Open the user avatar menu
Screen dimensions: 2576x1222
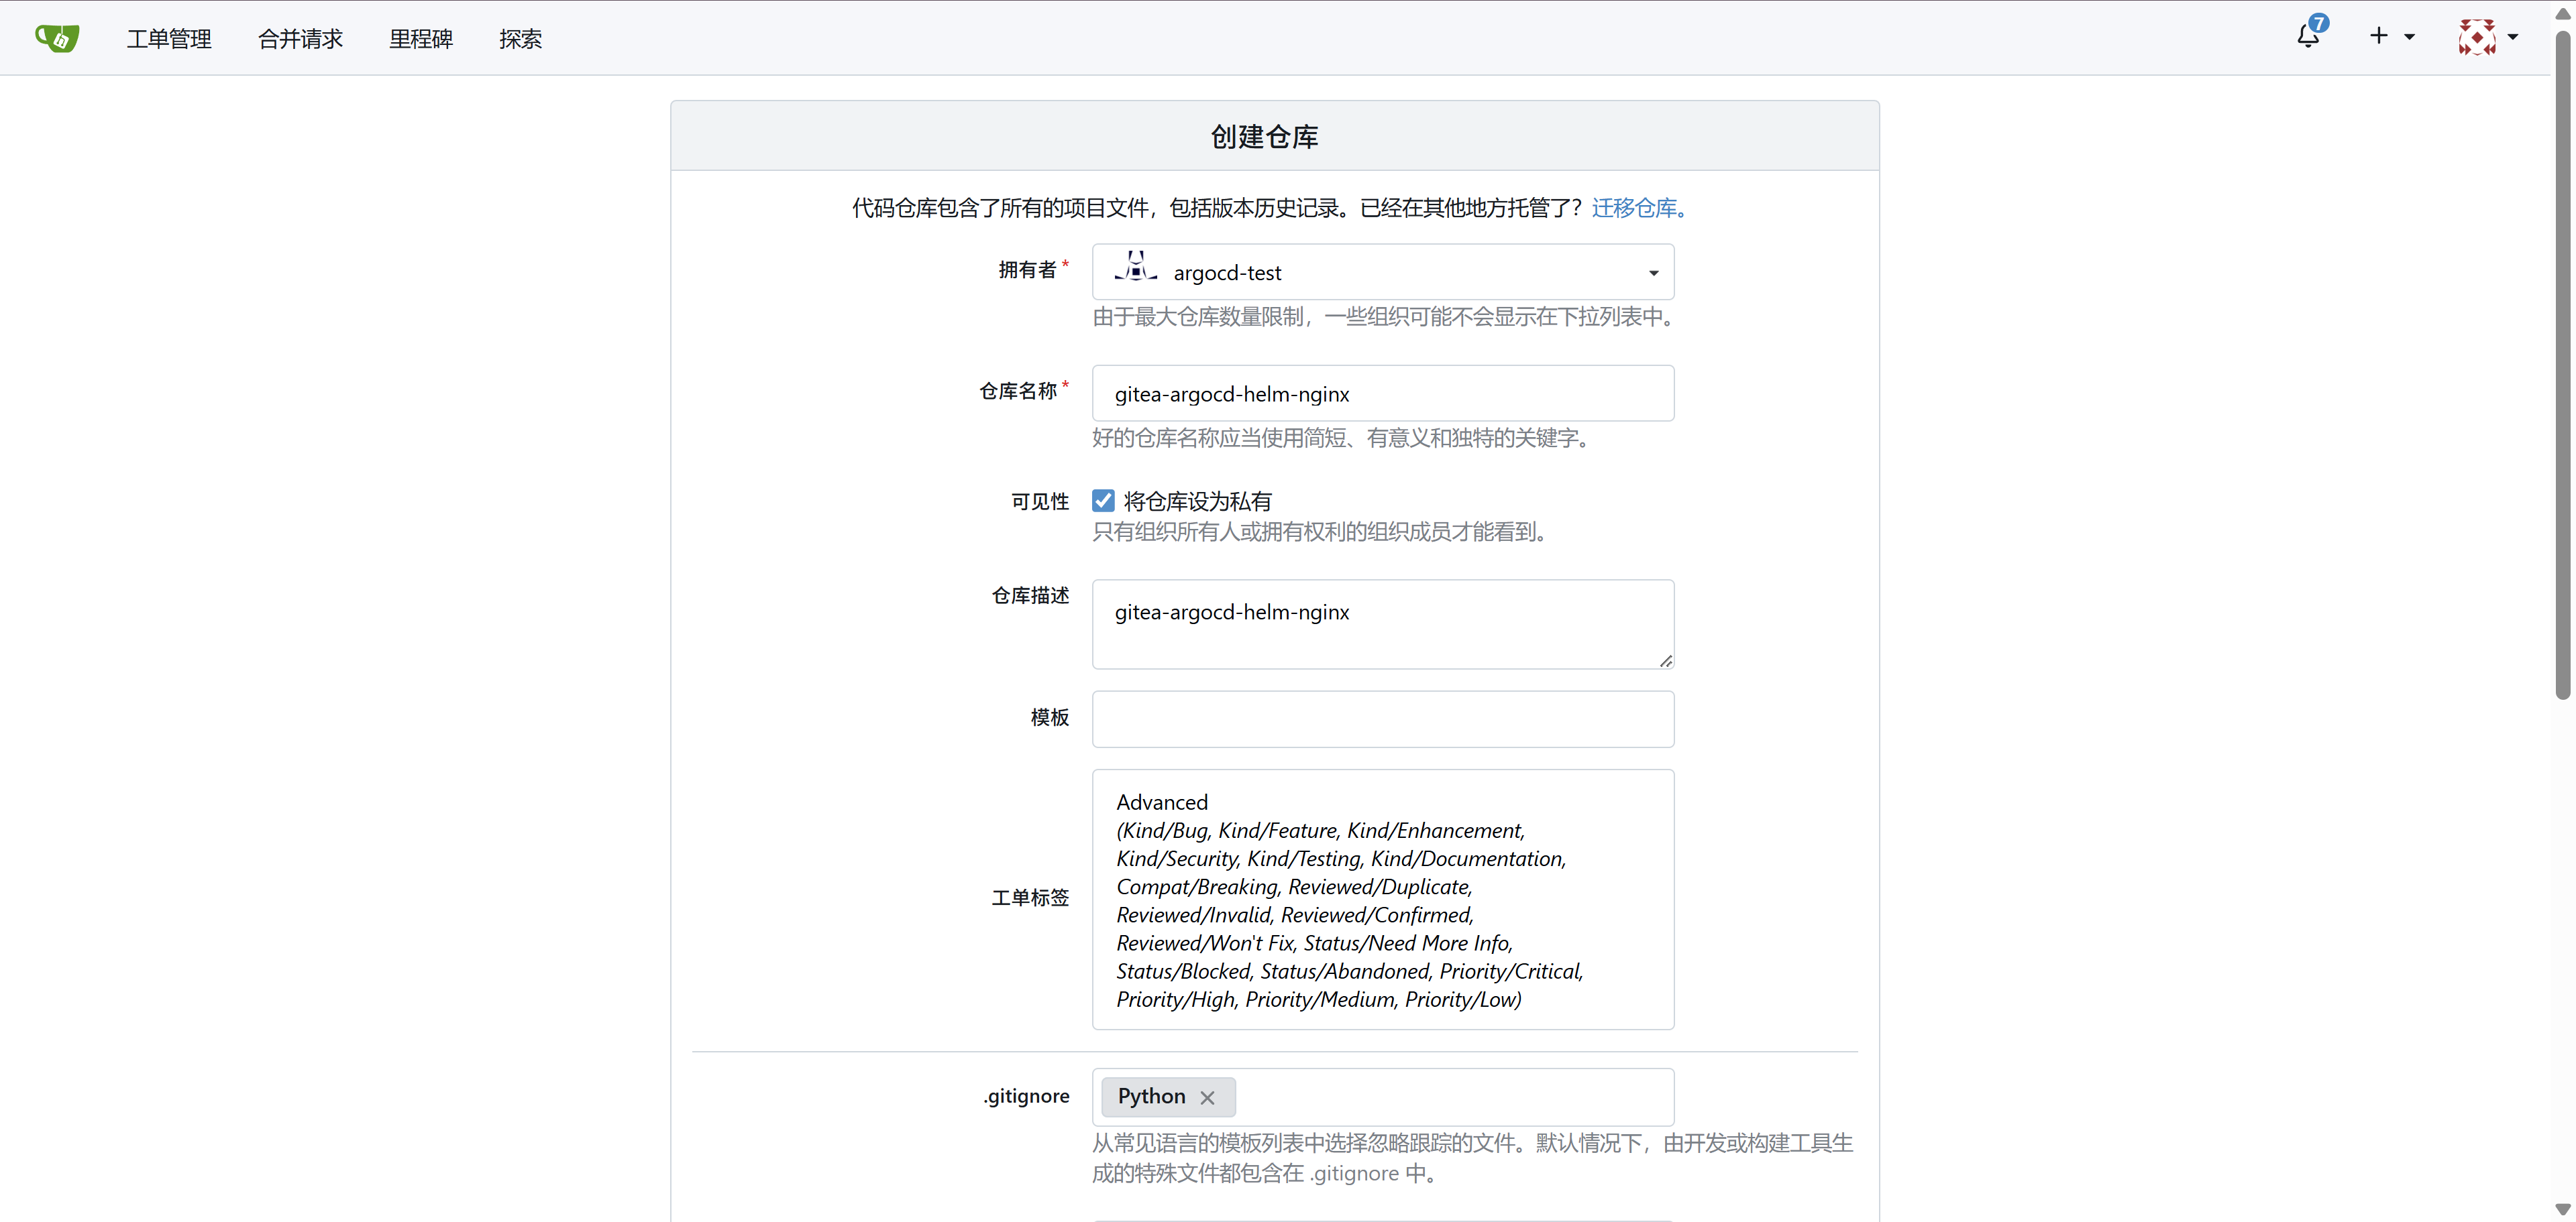(x=2477, y=37)
